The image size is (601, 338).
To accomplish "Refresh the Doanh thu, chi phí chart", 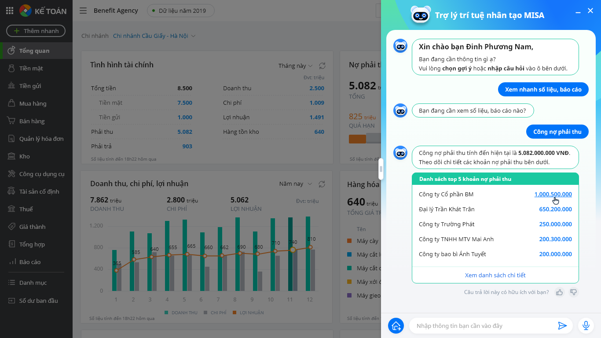I will [x=322, y=184].
